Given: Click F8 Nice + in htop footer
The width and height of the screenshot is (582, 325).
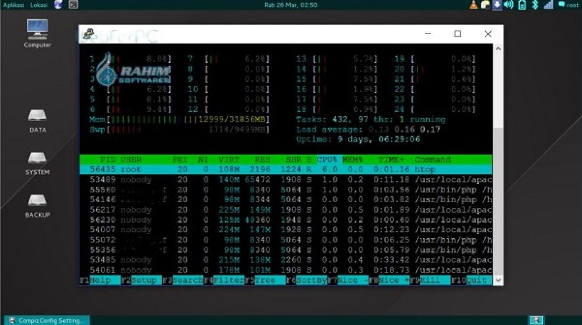Looking at the screenshot, I should [x=389, y=280].
